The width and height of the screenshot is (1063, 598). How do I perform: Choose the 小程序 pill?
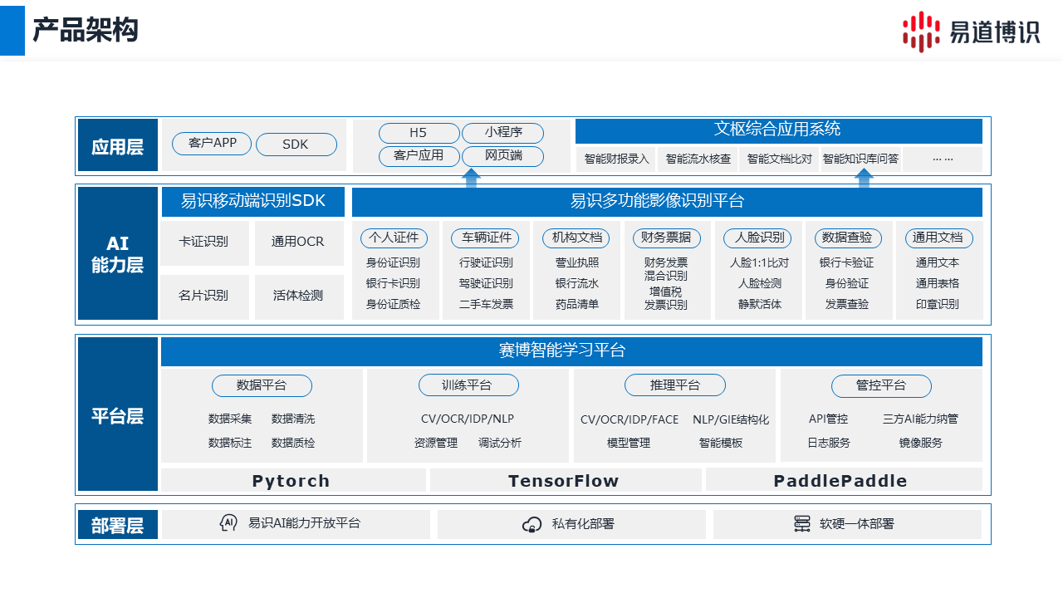(x=502, y=133)
